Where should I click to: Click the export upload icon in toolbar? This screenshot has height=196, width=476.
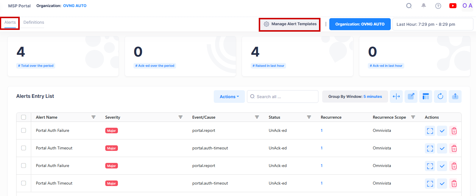tap(455, 96)
